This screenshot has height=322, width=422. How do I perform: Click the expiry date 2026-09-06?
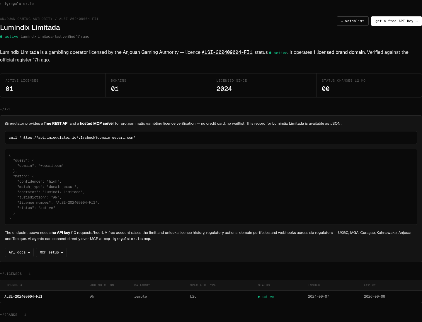click(x=375, y=297)
